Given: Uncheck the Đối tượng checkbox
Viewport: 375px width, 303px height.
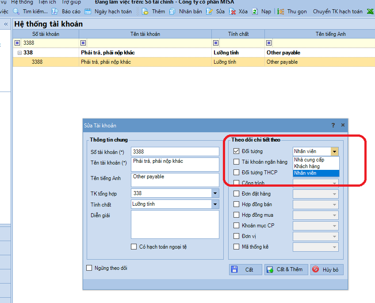Looking at the screenshot, I should click(236, 151).
